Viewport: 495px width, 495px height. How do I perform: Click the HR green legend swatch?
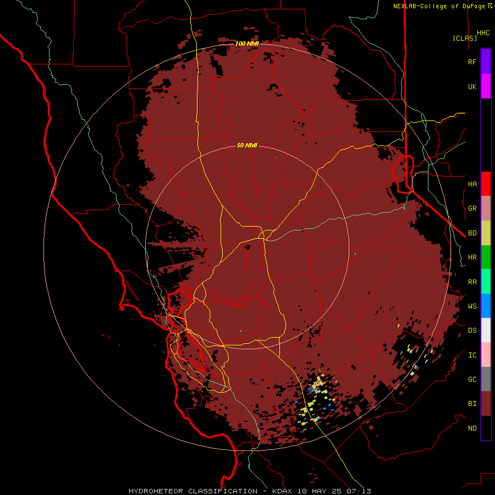click(486, 257)
